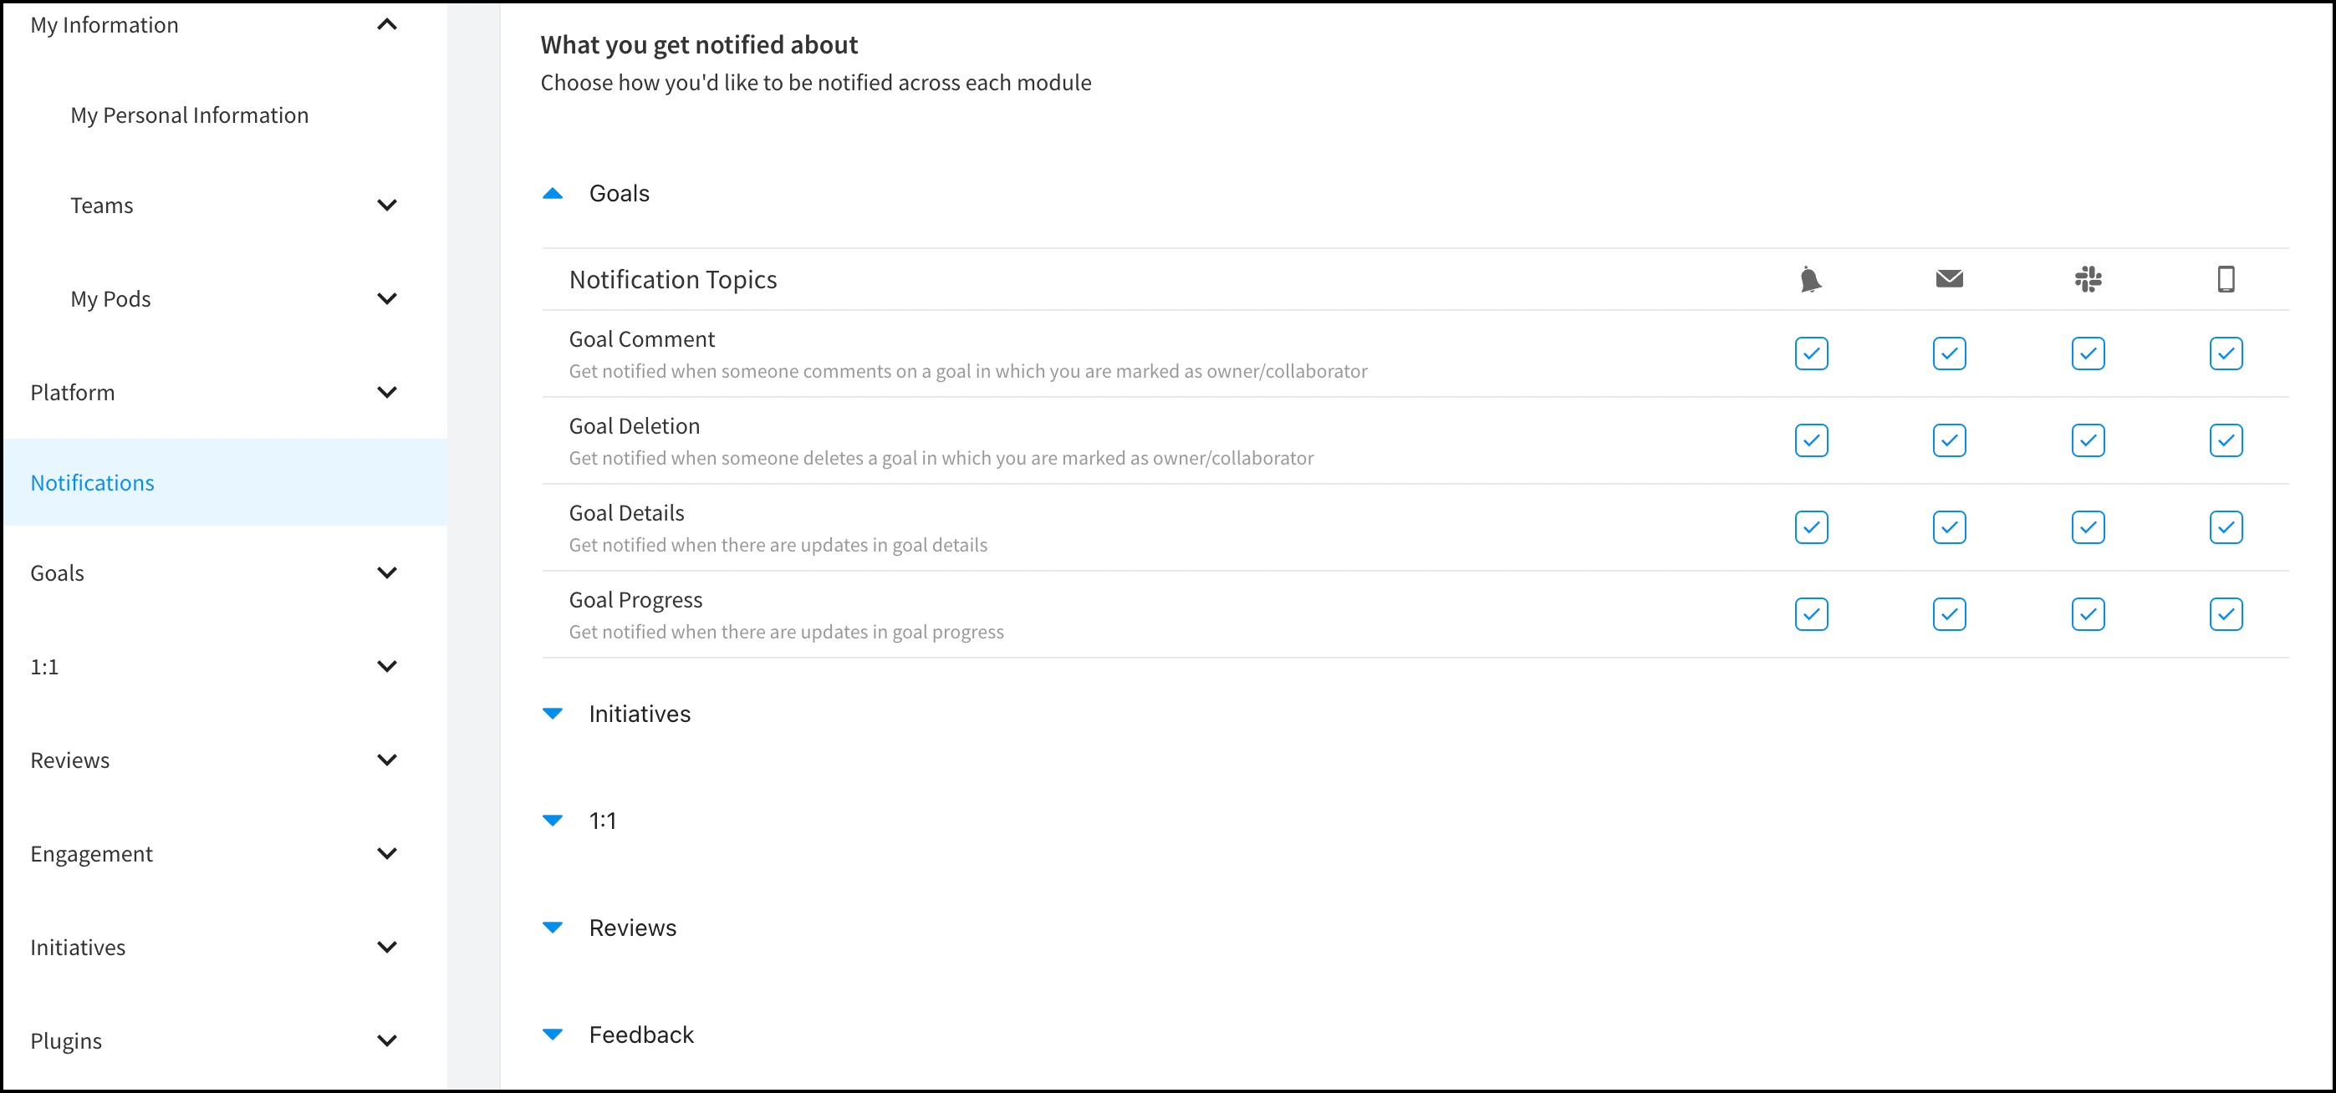Viewport: 2336px width, 1093px height.
Task: Collapse the Goals section blue triangle
Action: 553,193
